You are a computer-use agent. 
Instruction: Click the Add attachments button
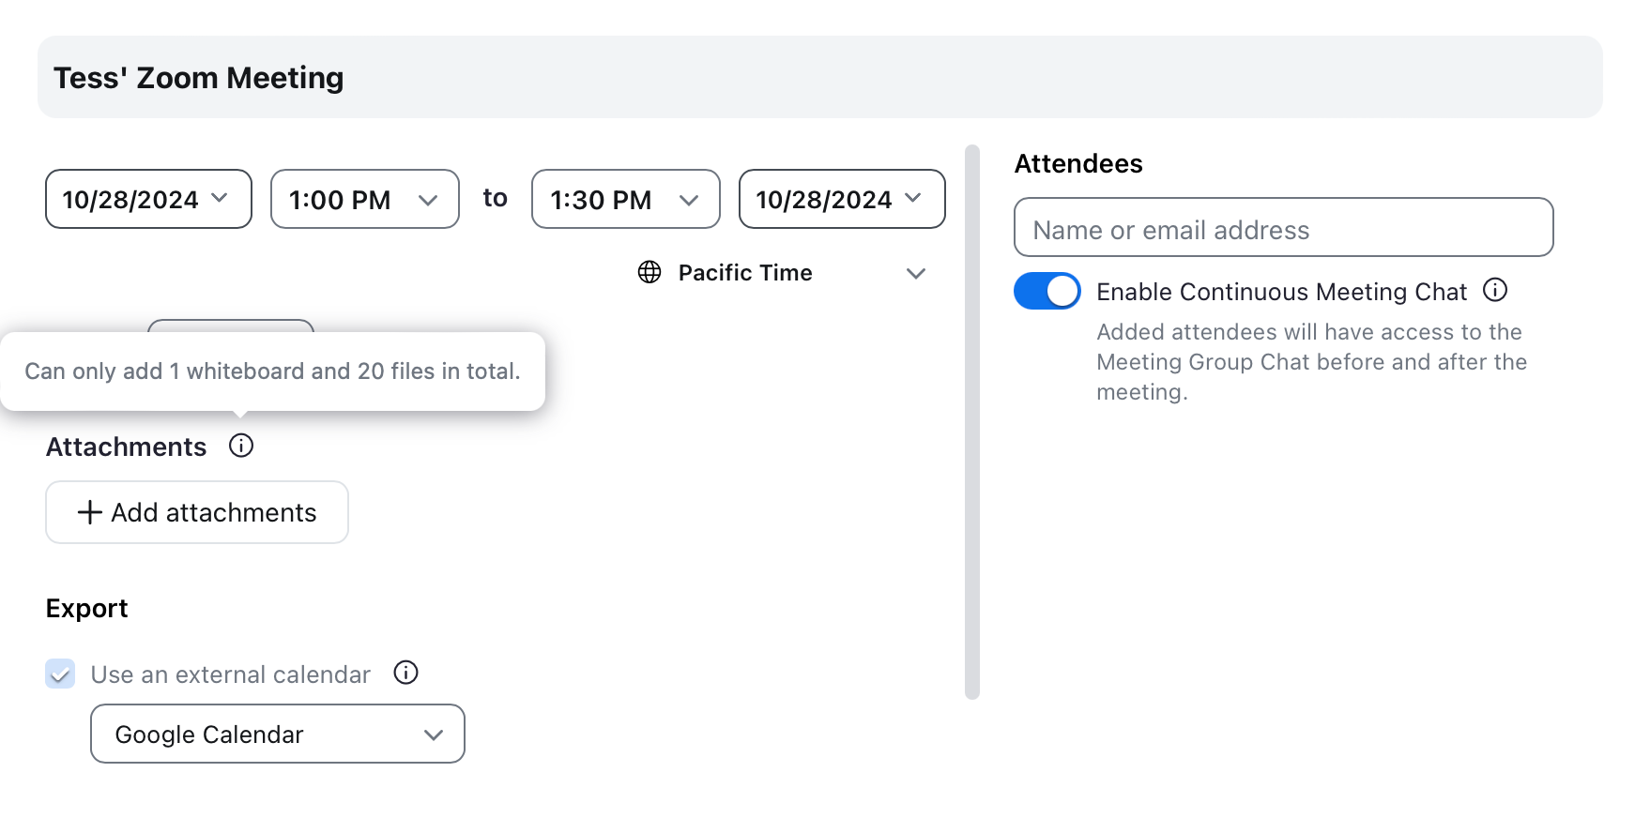click(197, 512)
